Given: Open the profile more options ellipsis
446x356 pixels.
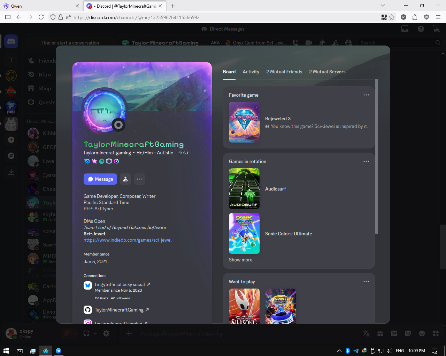Looking at the screenshot, I should pyautogui.click(x=139, y=179).
